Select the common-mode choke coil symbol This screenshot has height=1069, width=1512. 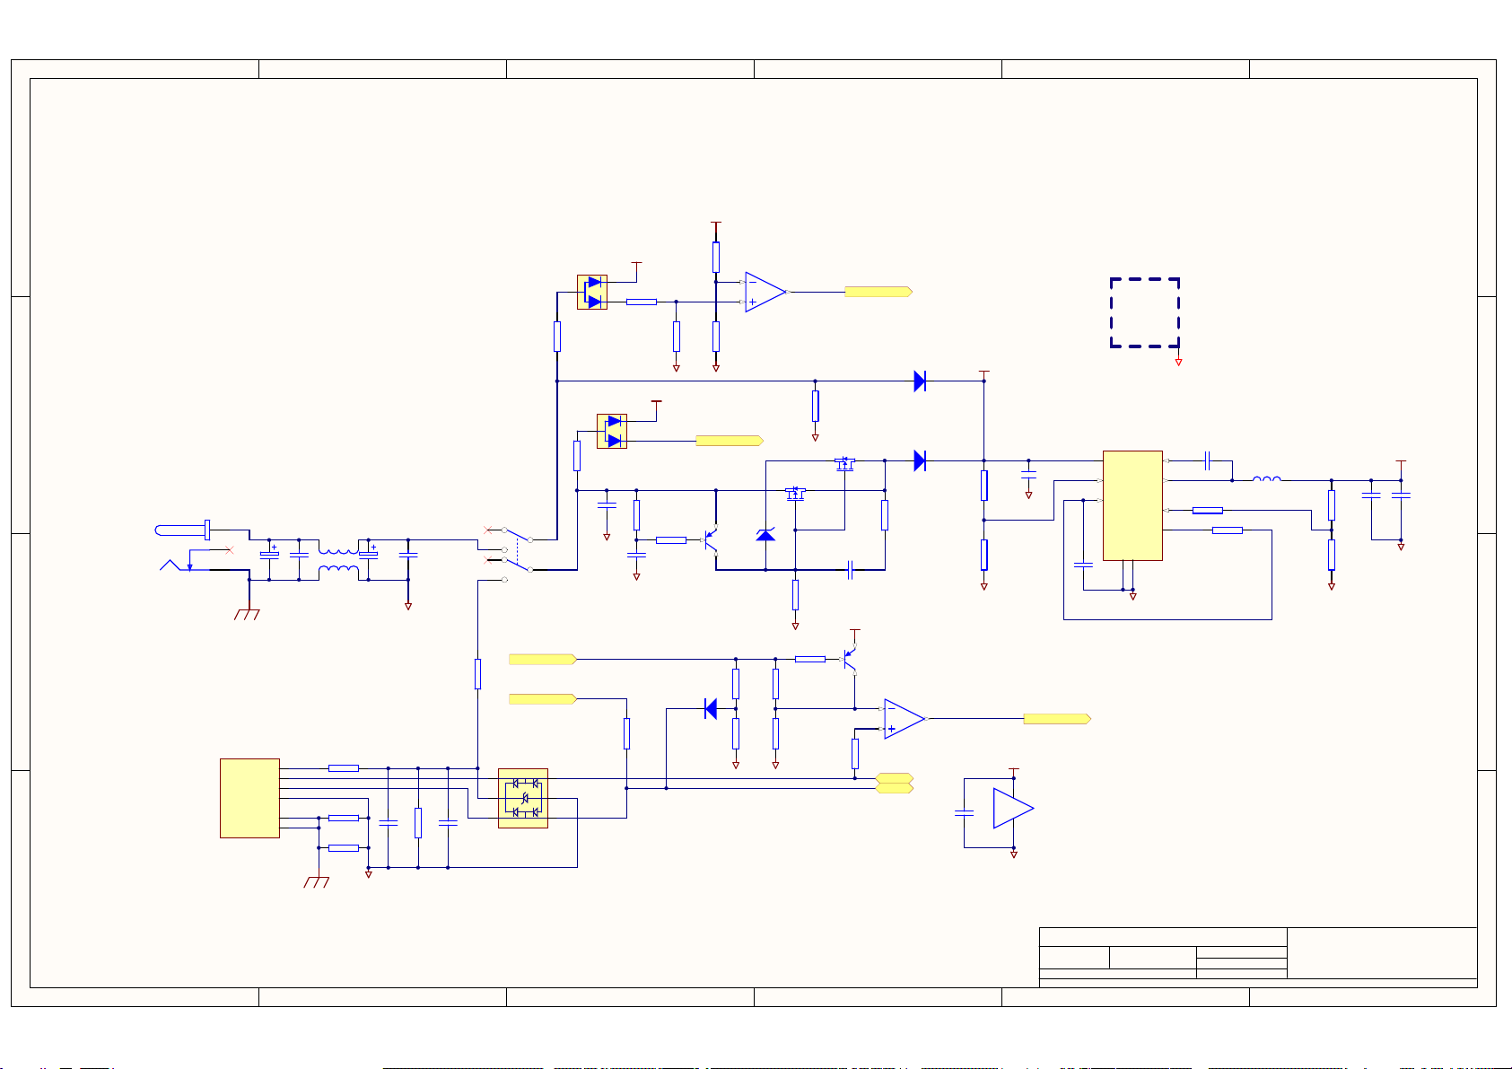click(x=338, y=560)
